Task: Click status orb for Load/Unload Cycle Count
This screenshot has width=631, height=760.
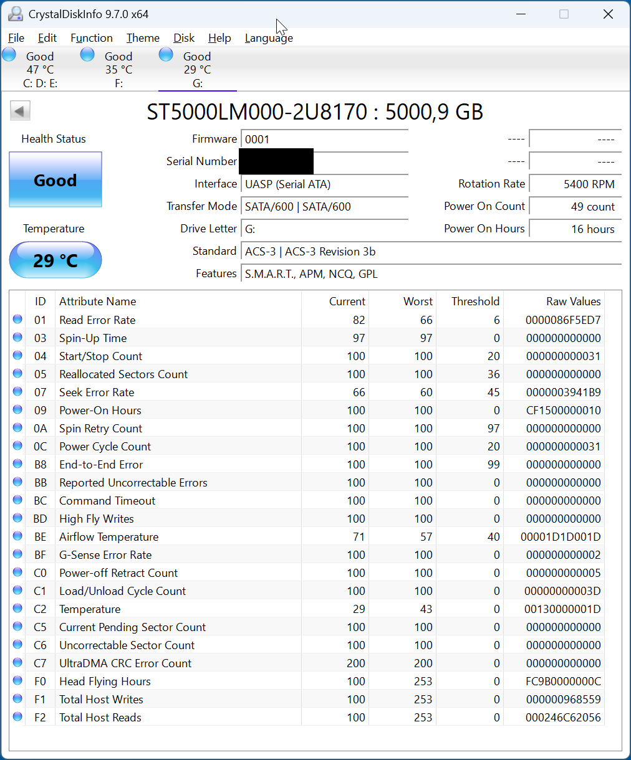Action: point(17,591)
